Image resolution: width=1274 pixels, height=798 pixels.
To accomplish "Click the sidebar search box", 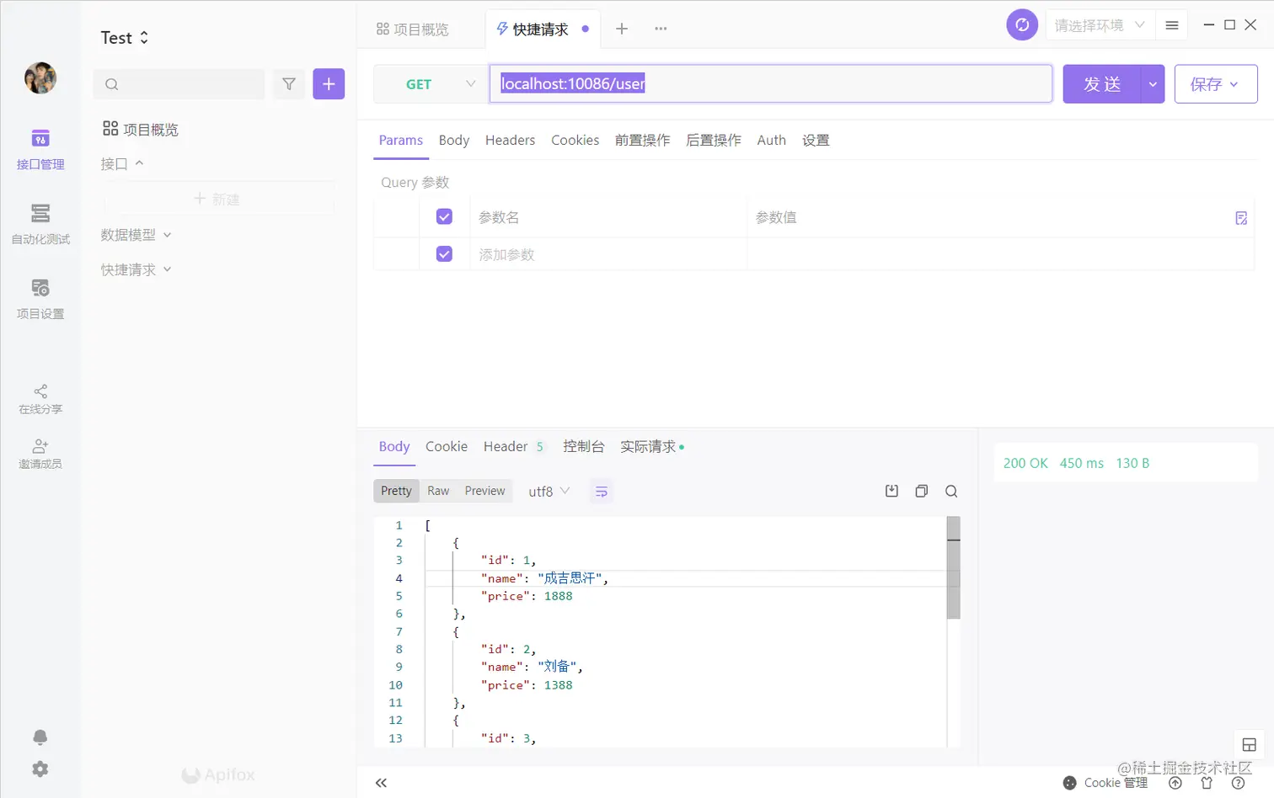I will (179, 84).
